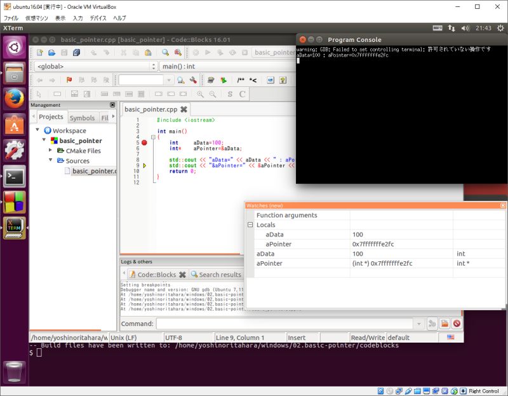Collapse the Workspace tree node
The image size is (508, 396).
pyautogui.click(x=37, y=130)
